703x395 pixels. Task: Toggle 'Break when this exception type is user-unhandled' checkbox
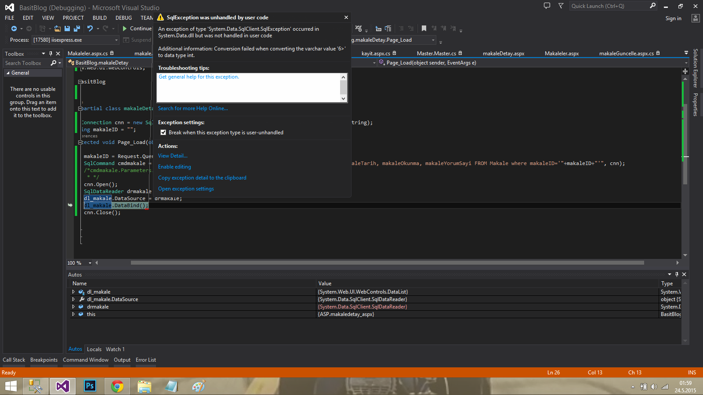point(163,133)
